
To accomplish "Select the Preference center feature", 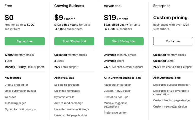I will (115, 113).
